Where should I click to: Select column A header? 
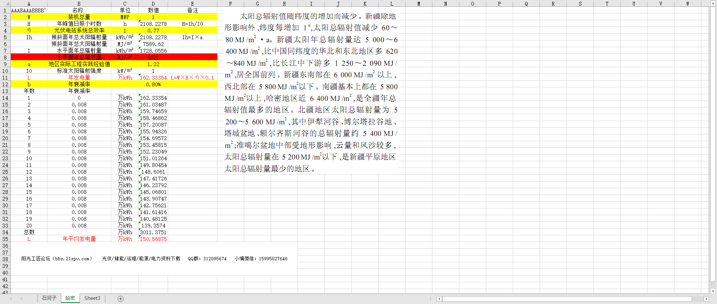point(29,4)
